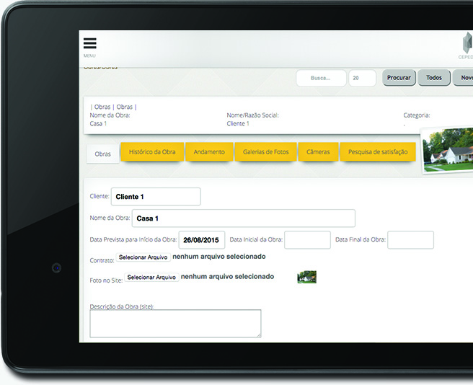
Task: Open the large house photo beside the tabs
Action: [448, 152]
